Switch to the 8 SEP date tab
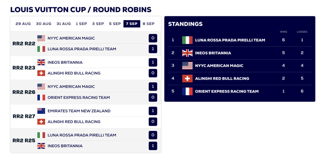This screenshot has width=329, height=162. 148,24
